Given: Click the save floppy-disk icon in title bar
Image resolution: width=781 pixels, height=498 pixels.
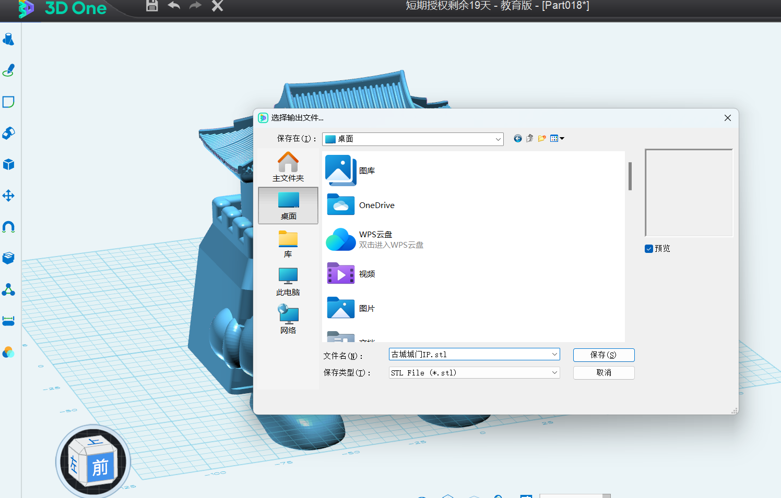Looking at the screenshot, I should (x=152, y=6).
